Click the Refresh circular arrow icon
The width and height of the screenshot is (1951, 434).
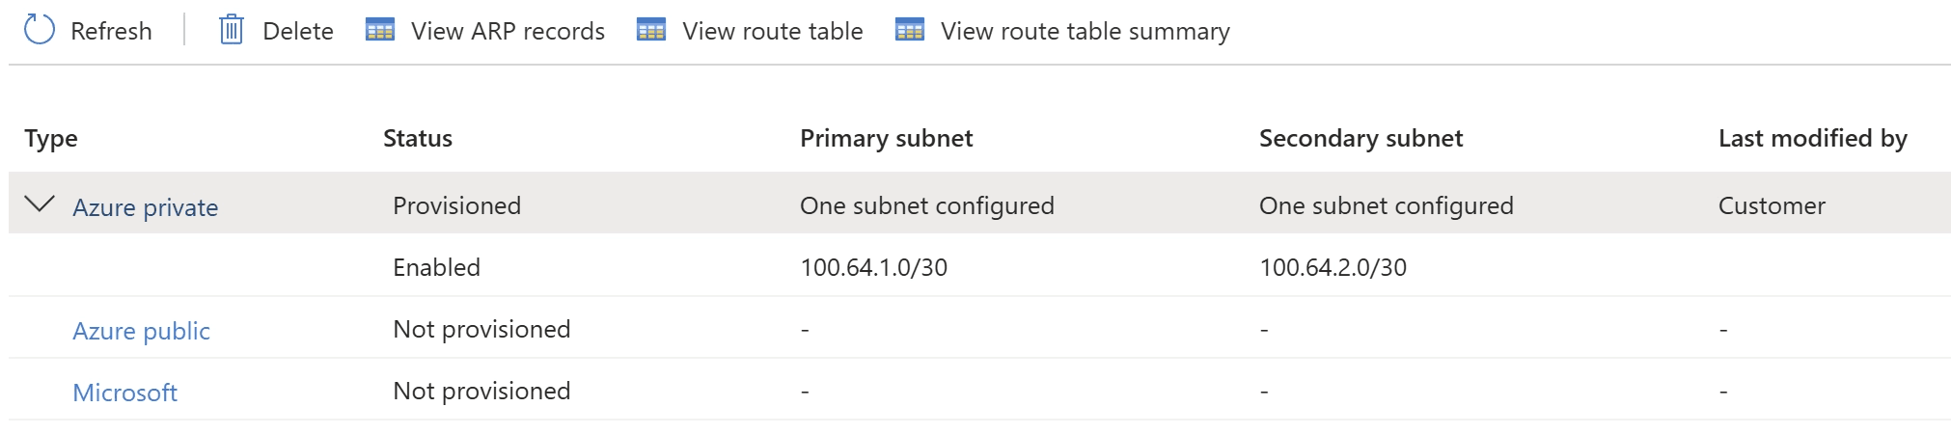40,30
